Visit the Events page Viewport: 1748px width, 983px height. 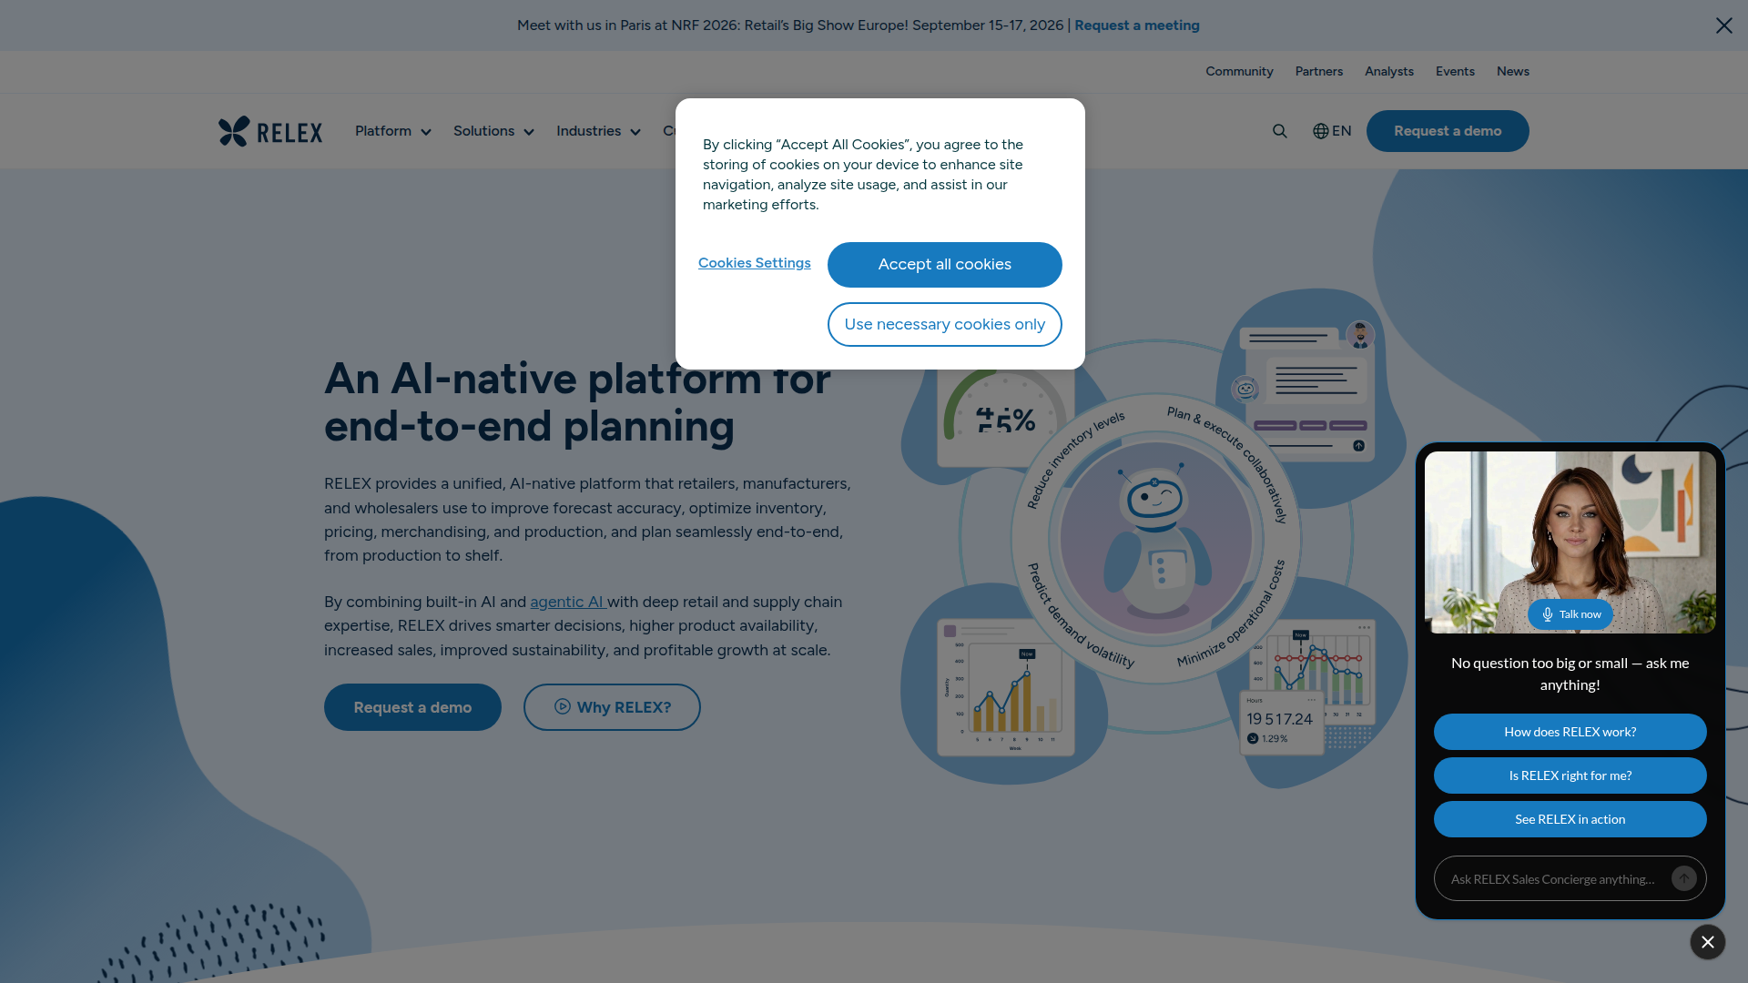click(x=1455, y=71)
